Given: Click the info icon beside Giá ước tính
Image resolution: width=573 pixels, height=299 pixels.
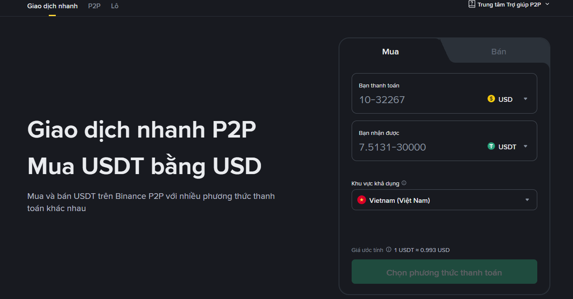Looking at the screenshot, I should click(x=389, y=250).
